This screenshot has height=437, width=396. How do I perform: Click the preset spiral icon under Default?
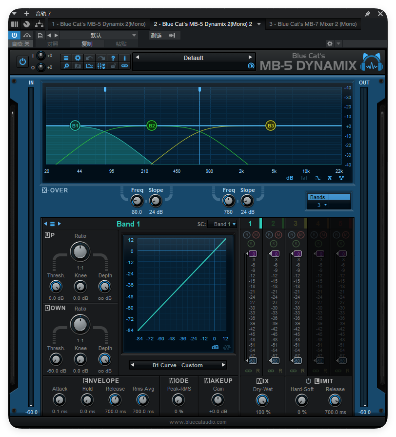(251, 66)
